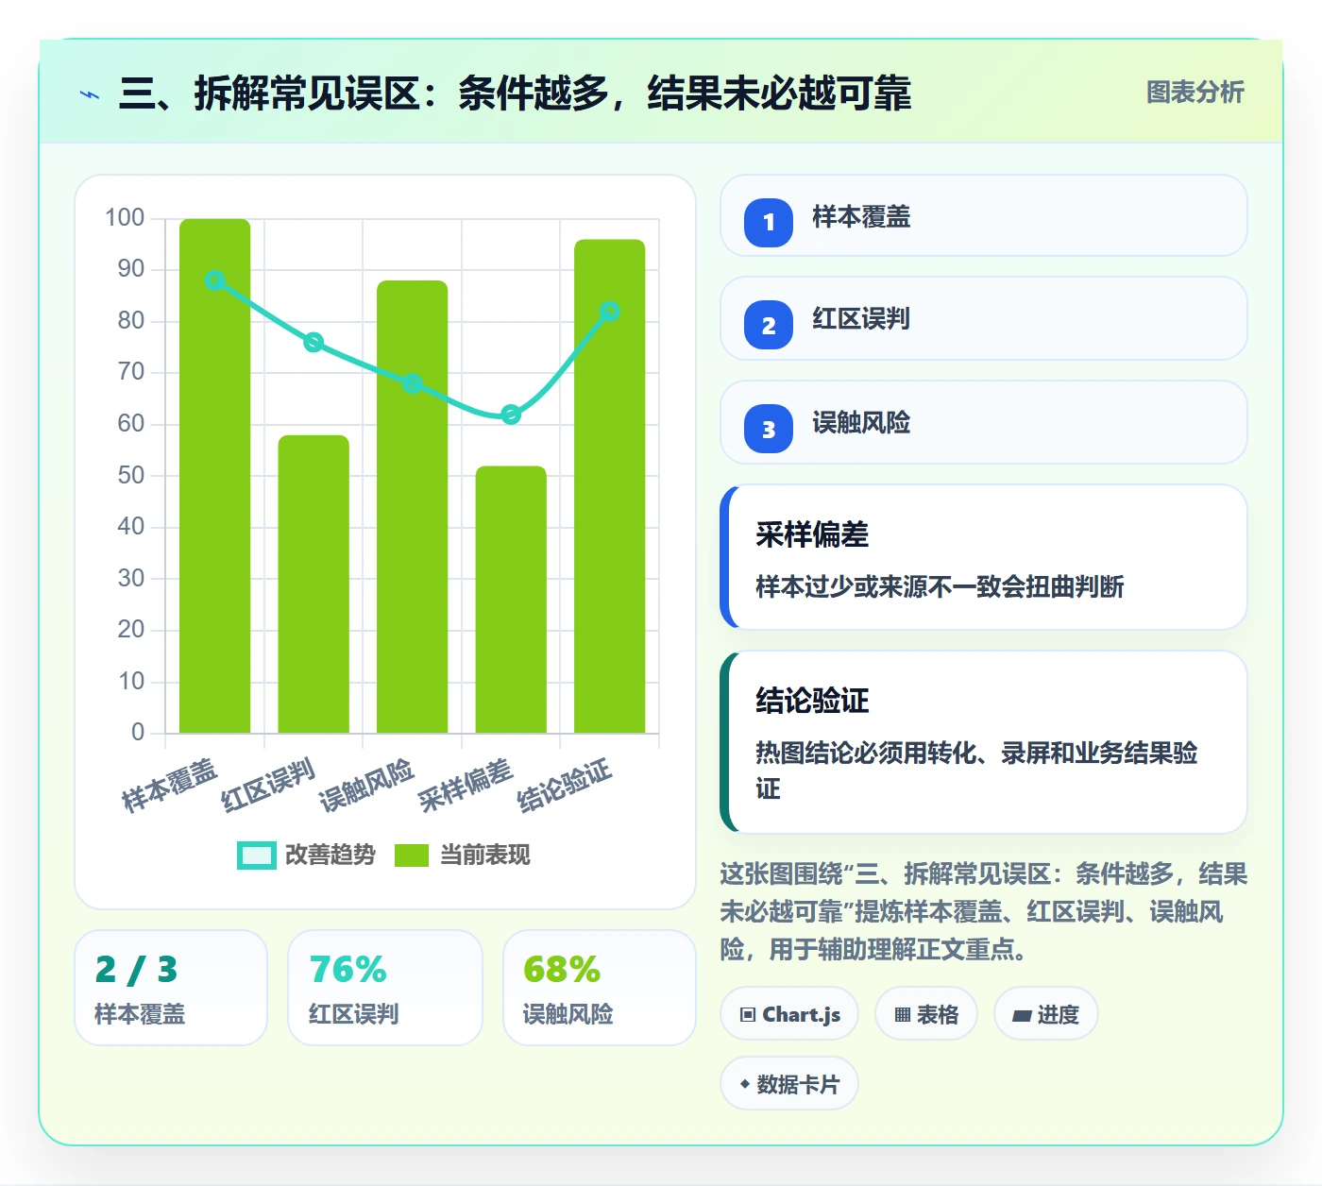The width and height of the screenshot is (1322, 1186).
Task: Click the 2 / 3 样本覆盖 stat card
Action: tap(171, 988)
